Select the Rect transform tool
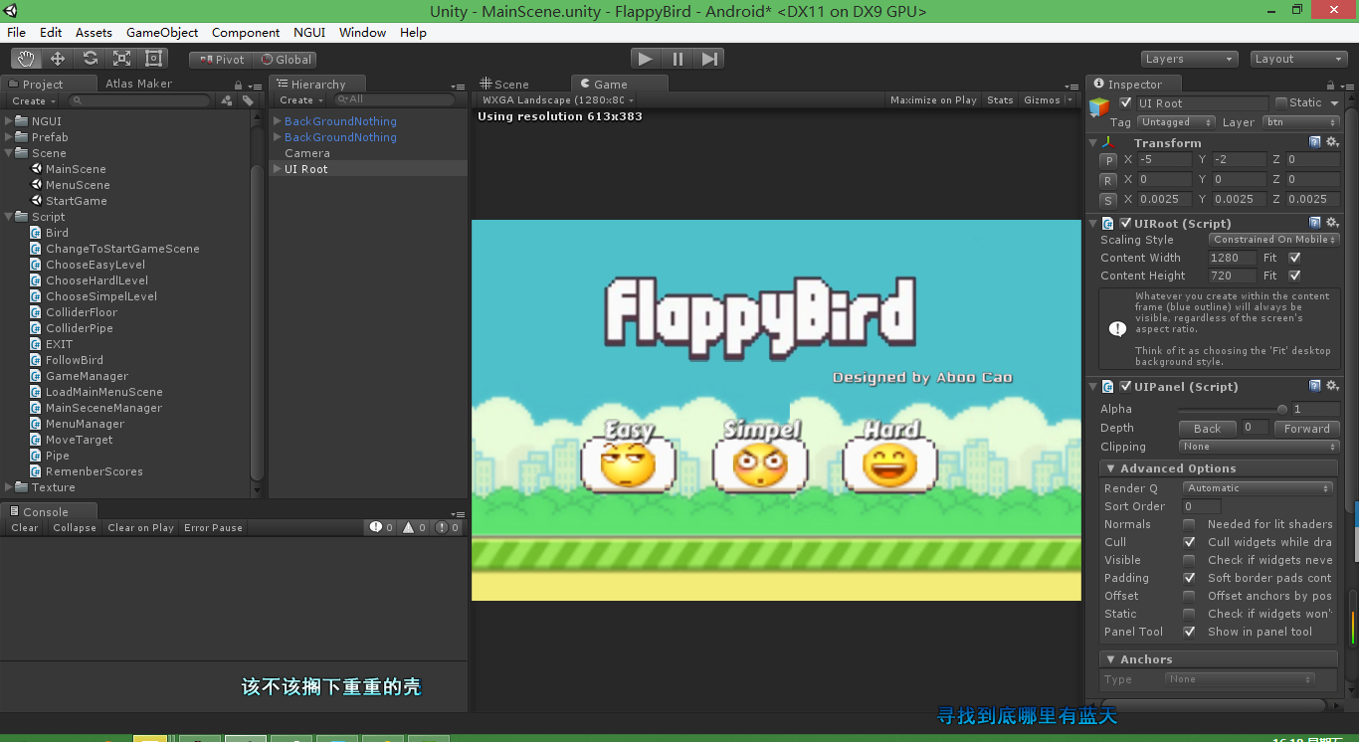Screen dimensions: 1359x742 pos(153,59)
